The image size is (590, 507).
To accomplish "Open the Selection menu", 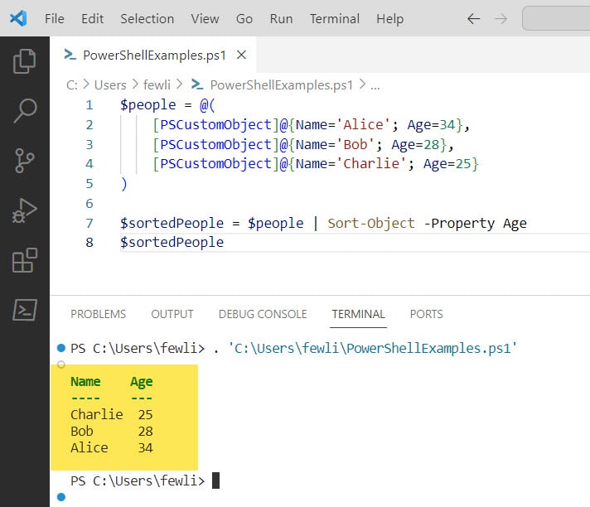I will point(147,19).
